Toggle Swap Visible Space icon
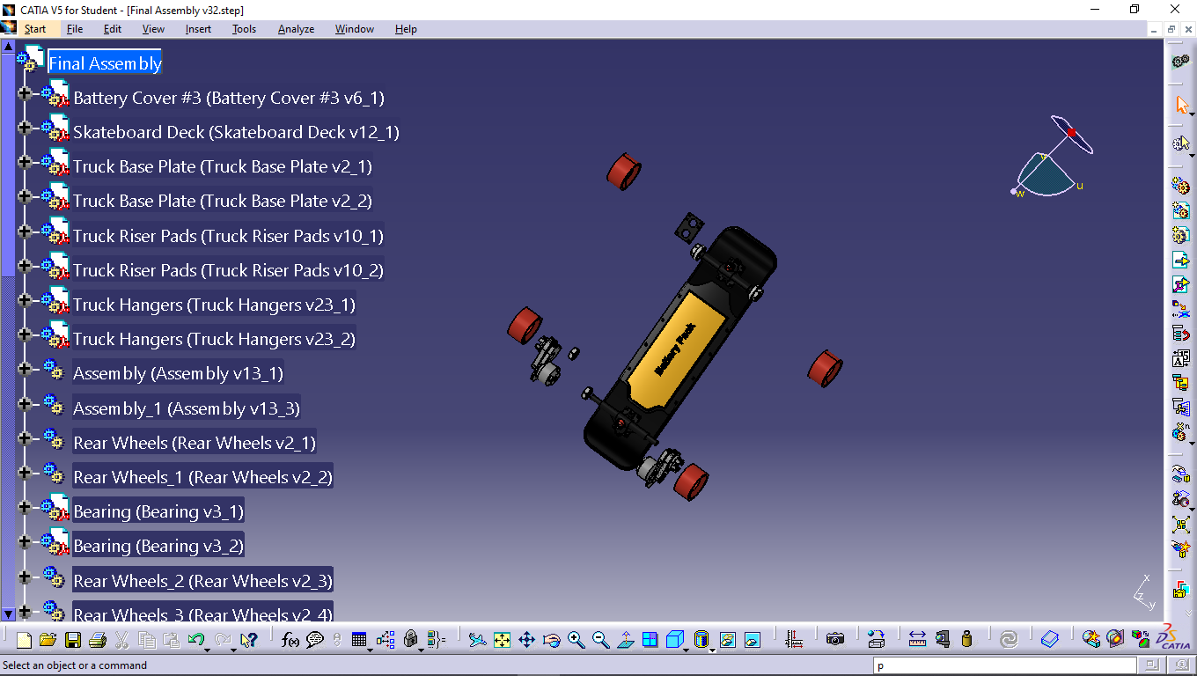The image size is (1197, 676). (x=752, y=640)
